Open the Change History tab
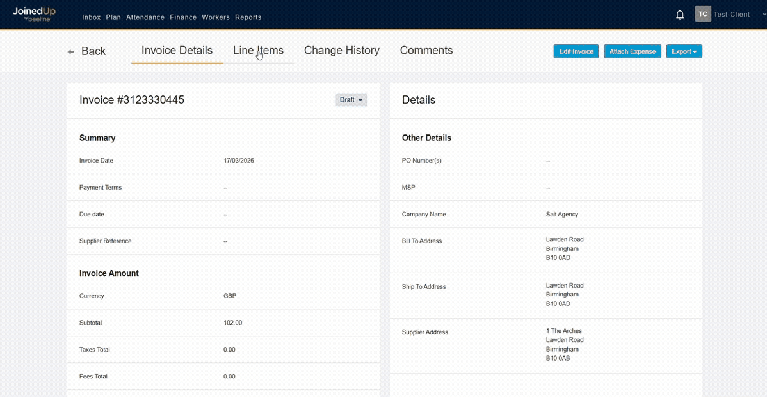This screenshot has width=767, height=397. (341, 51)
